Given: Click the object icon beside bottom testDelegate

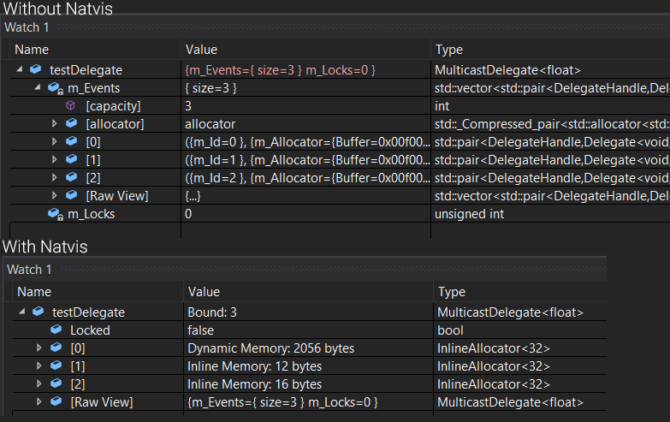Looking at the screenshot, I should (x=39, y=312).
